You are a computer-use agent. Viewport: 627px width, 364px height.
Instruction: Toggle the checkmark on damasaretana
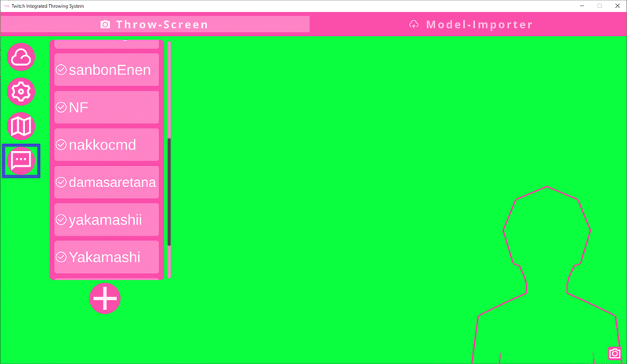61,182
